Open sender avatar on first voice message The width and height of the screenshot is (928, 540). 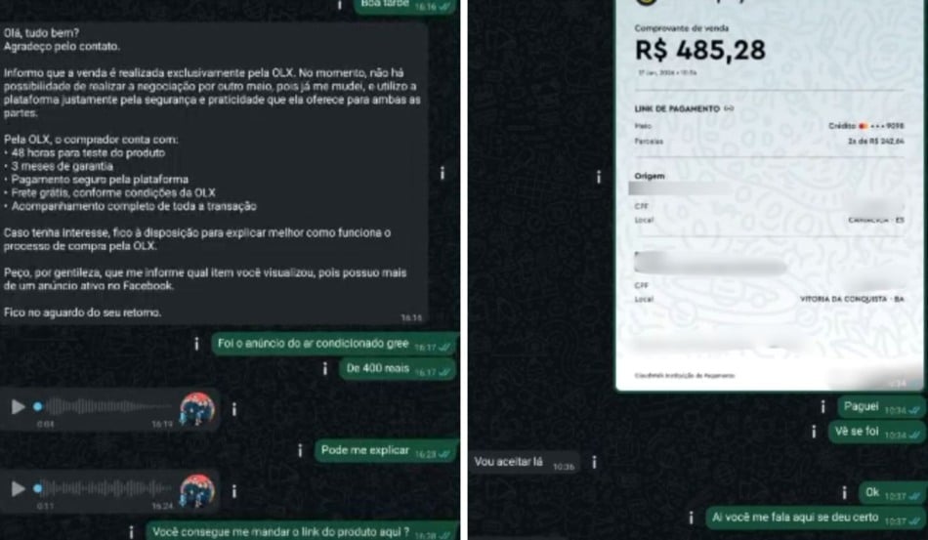[197, 409]
